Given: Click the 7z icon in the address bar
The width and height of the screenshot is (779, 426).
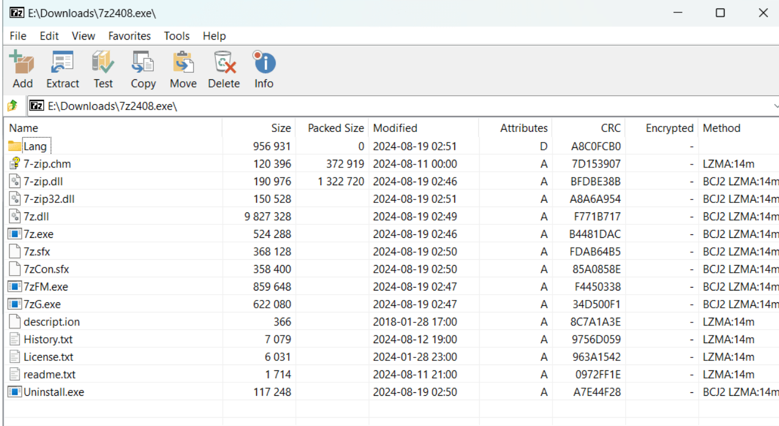Looking at the screenshot, I should 37,106.
